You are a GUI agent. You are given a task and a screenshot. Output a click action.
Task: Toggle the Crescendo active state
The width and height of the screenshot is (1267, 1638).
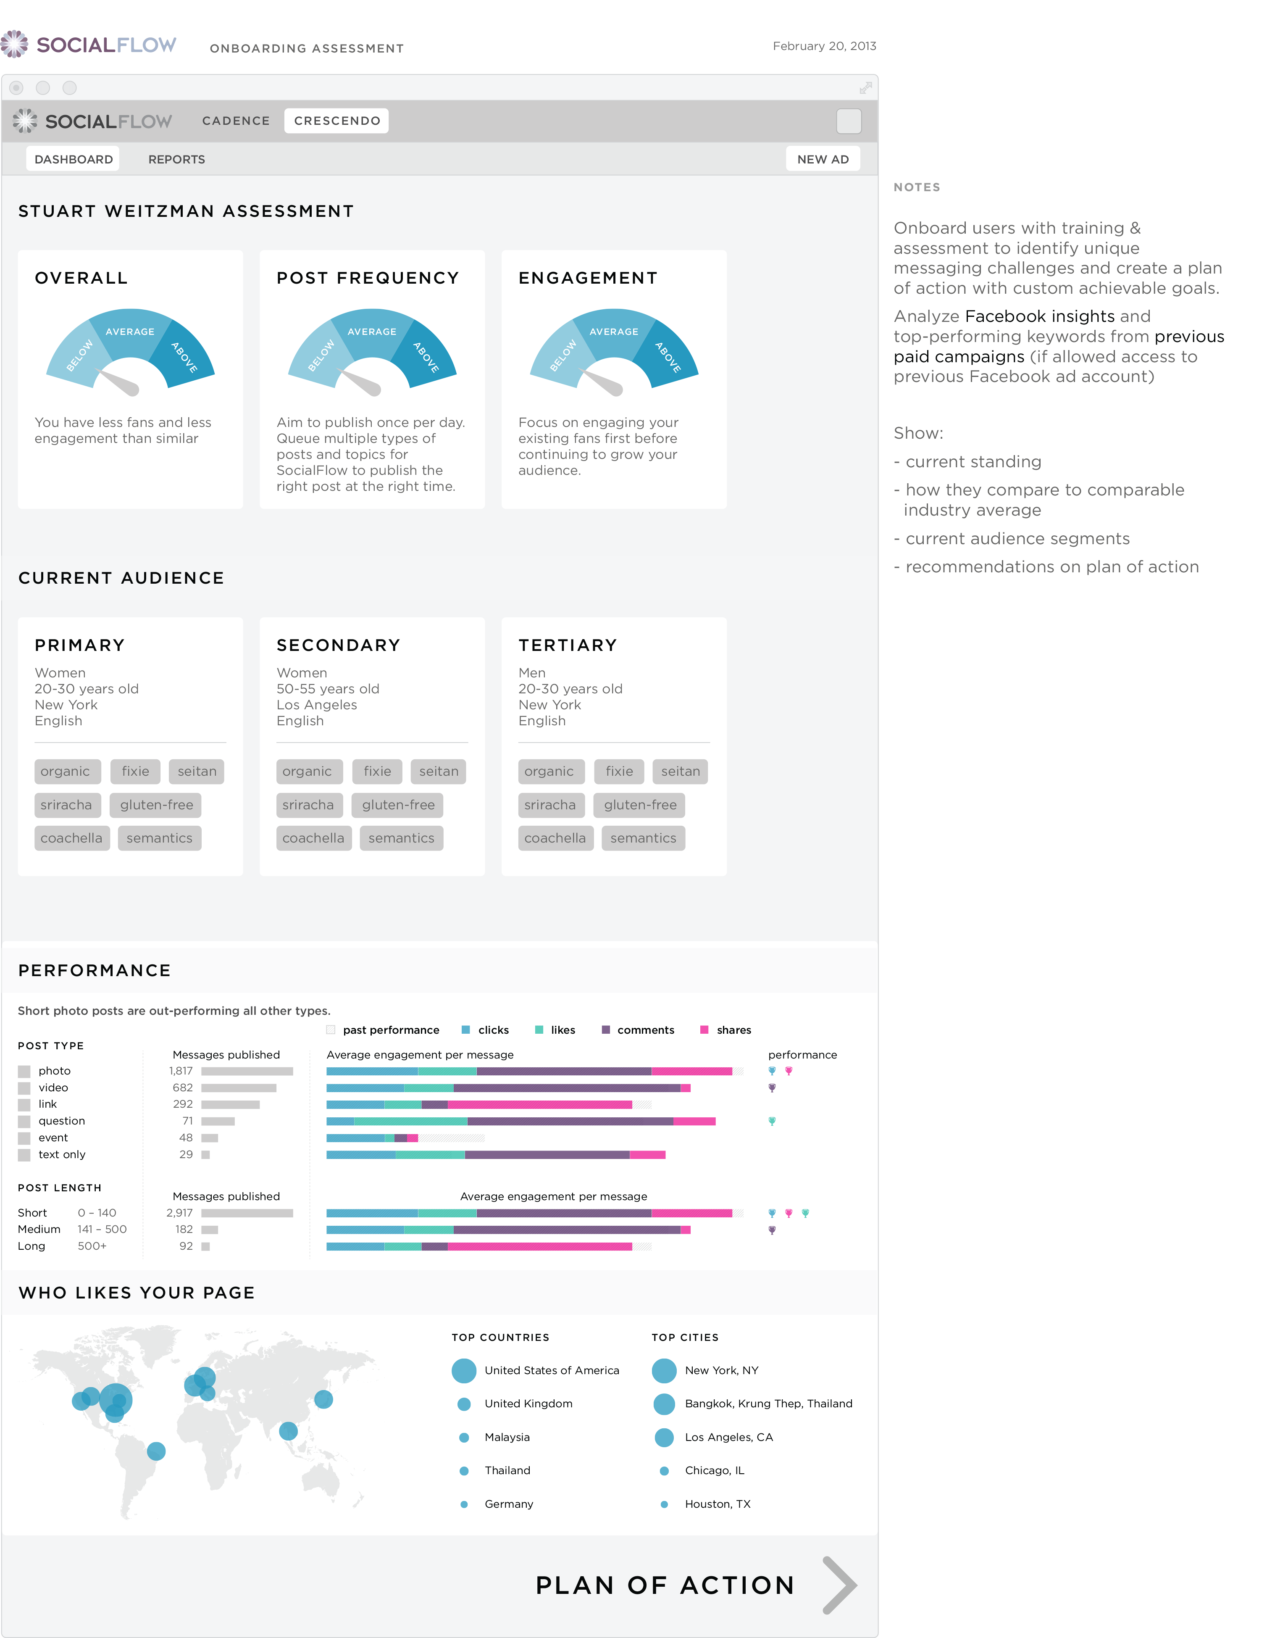(x=338, y=121)
